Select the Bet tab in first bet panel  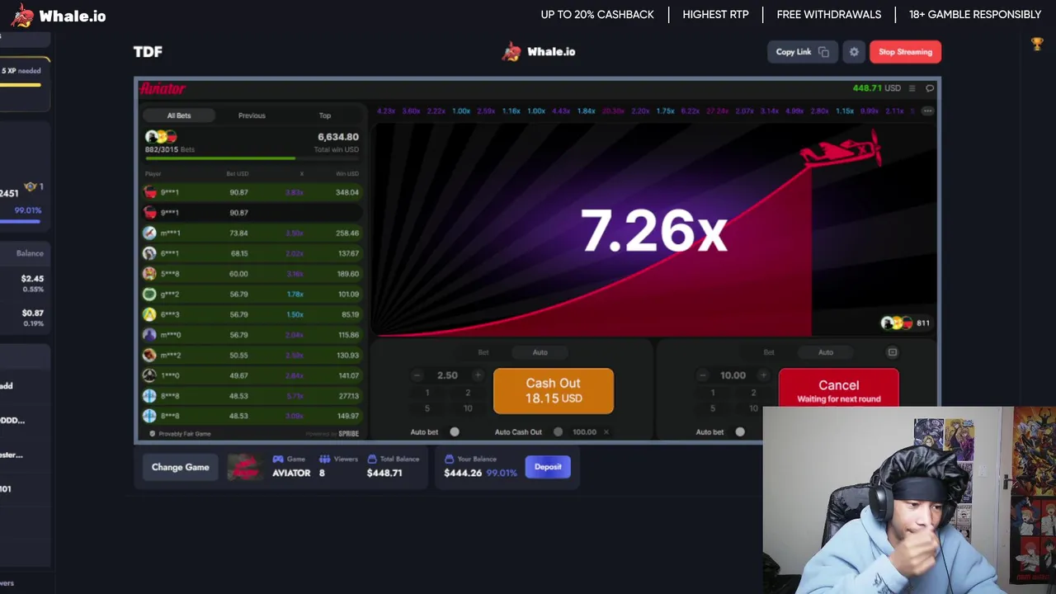(483, 352)
